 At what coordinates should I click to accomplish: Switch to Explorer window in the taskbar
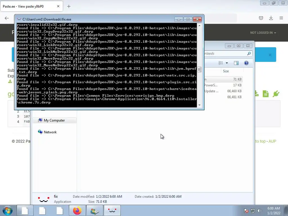94,210
